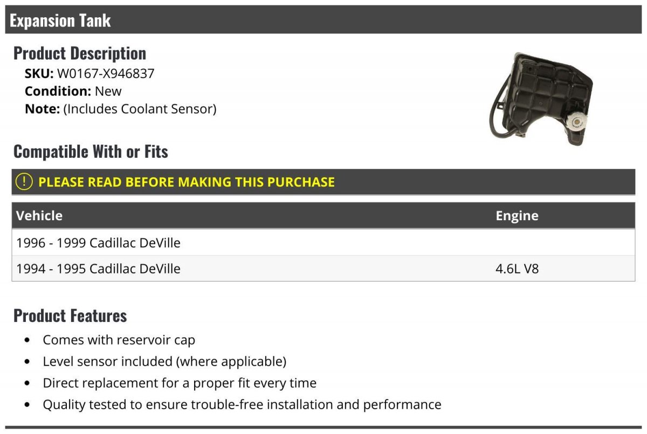Image resolution: width=647 pixels, height=434 pixels.
Task: Select the Expansion Tank header bar
Action: 323,20
